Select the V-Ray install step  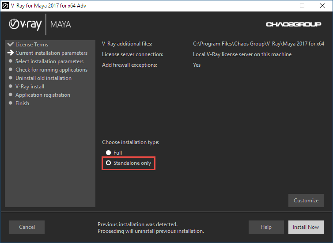click(x=30, y=87)
